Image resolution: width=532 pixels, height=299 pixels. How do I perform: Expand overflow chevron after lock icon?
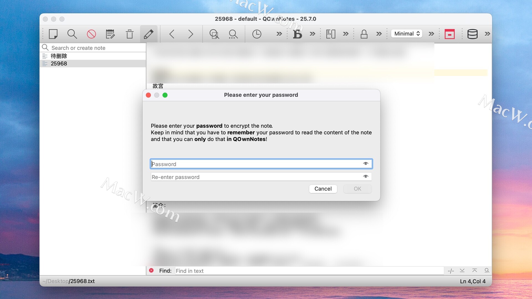(379, 34)
